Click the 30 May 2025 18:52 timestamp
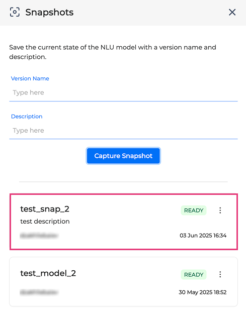The image size is (246, 322). click(x=203, y=292)
